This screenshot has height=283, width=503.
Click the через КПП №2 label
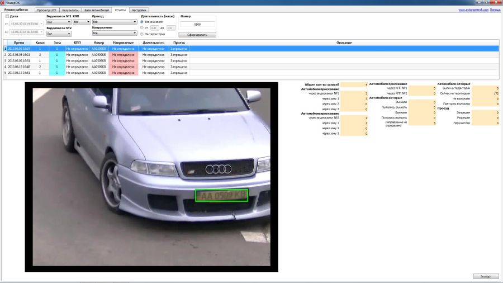coord(397,93)
